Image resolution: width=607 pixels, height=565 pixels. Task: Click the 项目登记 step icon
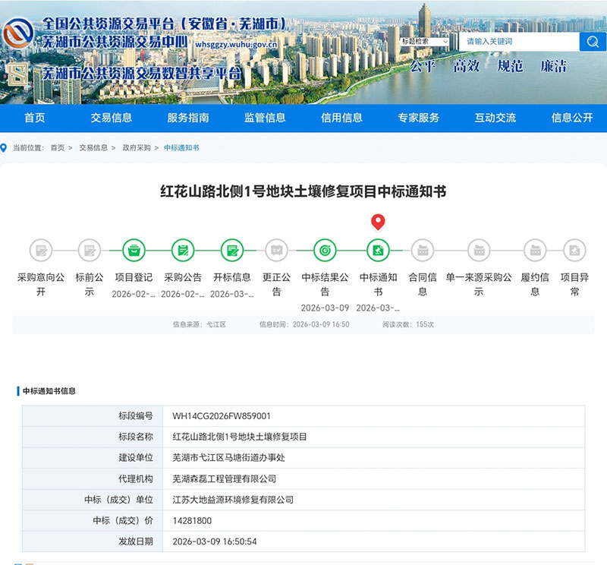[x=134, y=249]
